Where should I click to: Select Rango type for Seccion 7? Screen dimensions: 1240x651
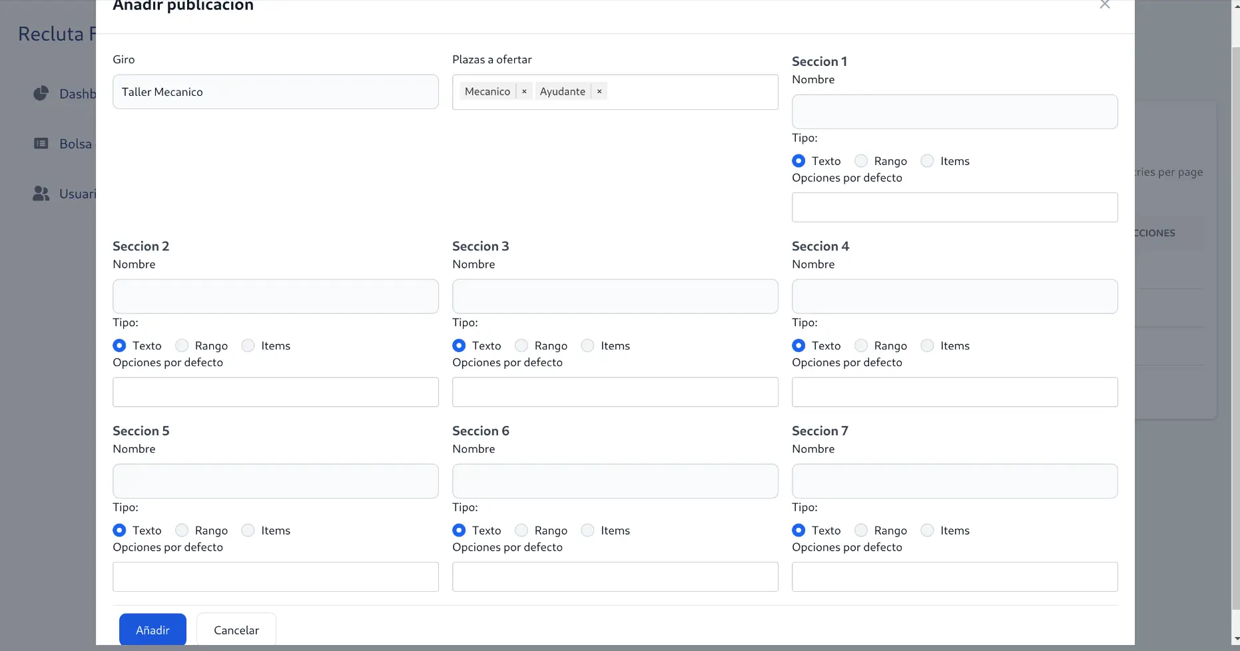(861, 531)
